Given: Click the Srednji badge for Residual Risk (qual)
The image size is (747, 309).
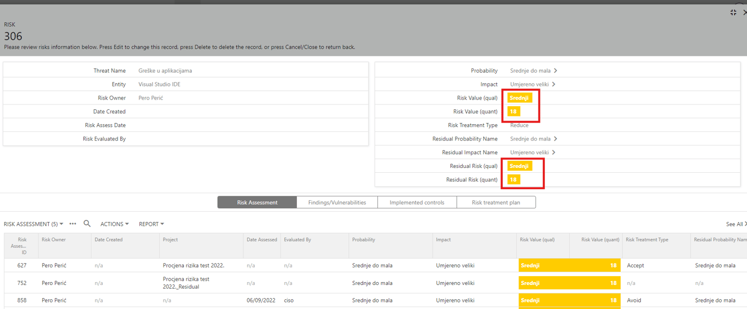Looking at the screenshot, I should tap(520, 166).
